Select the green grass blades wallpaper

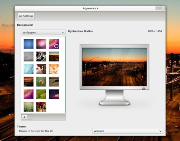(28, 107)
